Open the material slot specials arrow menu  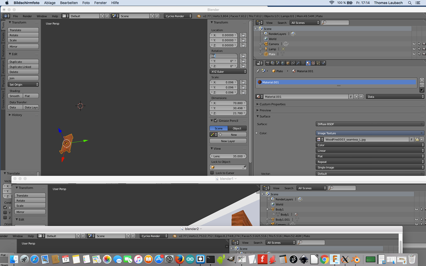pyautogui.click(x=422, y=90)
